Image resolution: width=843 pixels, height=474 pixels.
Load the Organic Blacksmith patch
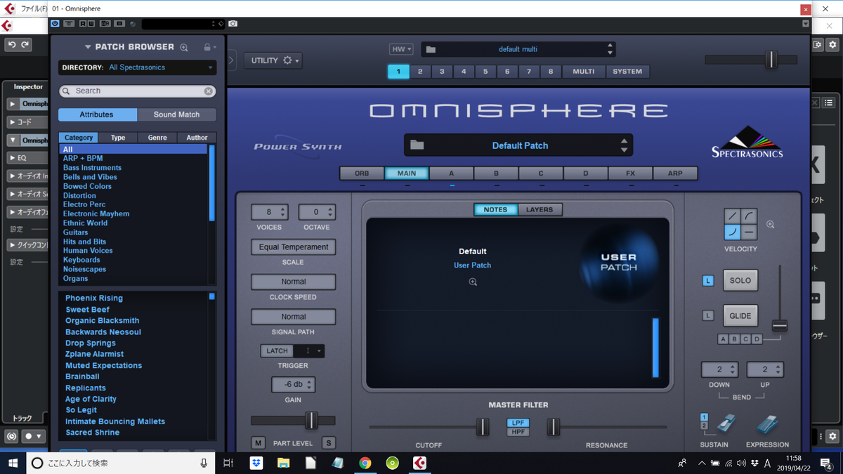click(x=103, y=320)
